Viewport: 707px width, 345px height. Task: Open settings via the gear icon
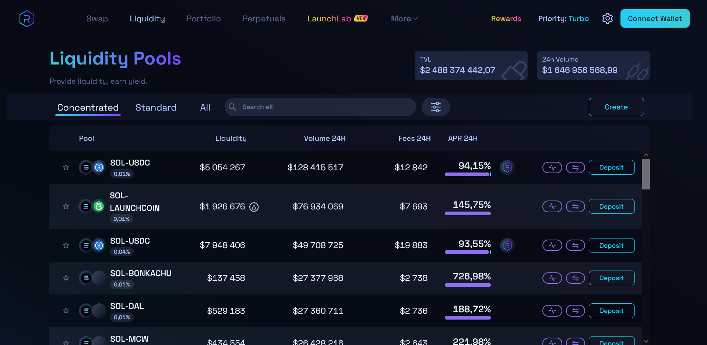607,18
